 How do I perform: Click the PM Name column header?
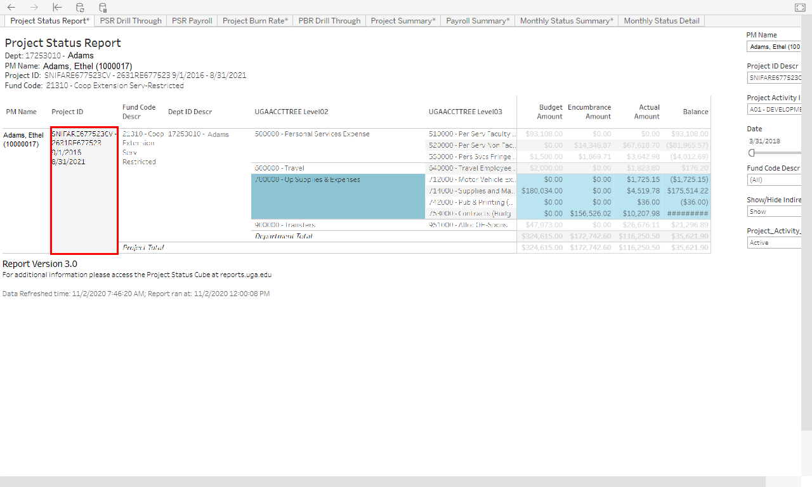[x=22, y=112]
